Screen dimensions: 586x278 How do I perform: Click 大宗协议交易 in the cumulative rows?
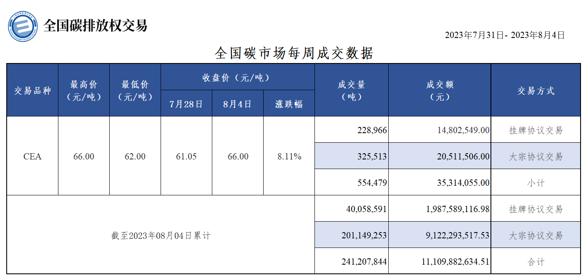click(536, 235)
